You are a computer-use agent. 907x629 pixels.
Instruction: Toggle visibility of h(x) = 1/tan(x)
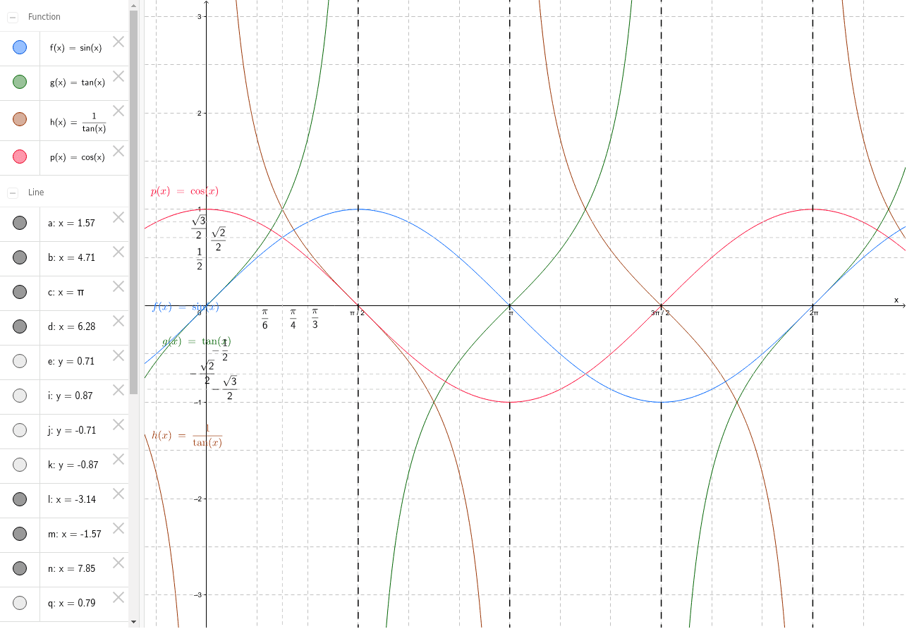pos(20,120)
